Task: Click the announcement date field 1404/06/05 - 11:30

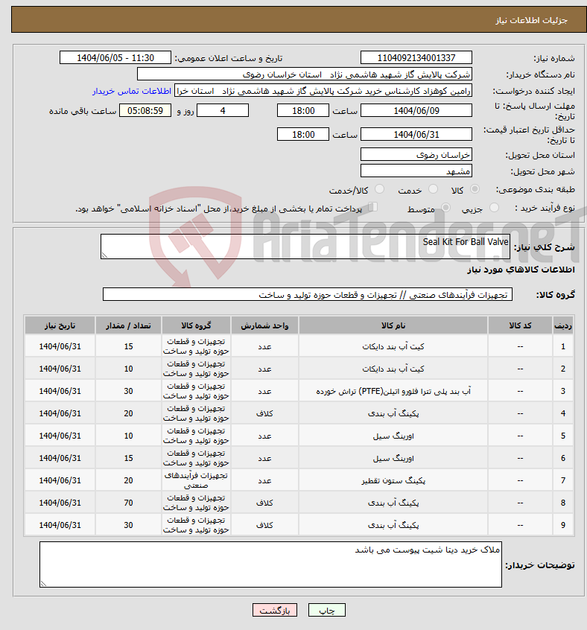Action: coord(115,58)
